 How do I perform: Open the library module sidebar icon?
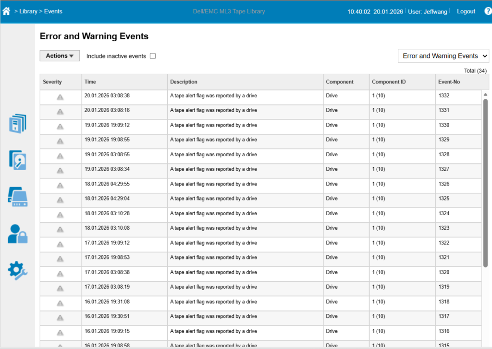pos(18,197)
